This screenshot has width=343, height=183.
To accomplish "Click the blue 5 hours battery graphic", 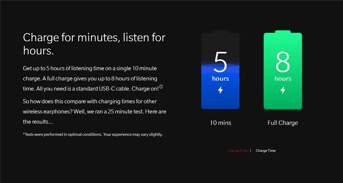I will pos(220,70).
